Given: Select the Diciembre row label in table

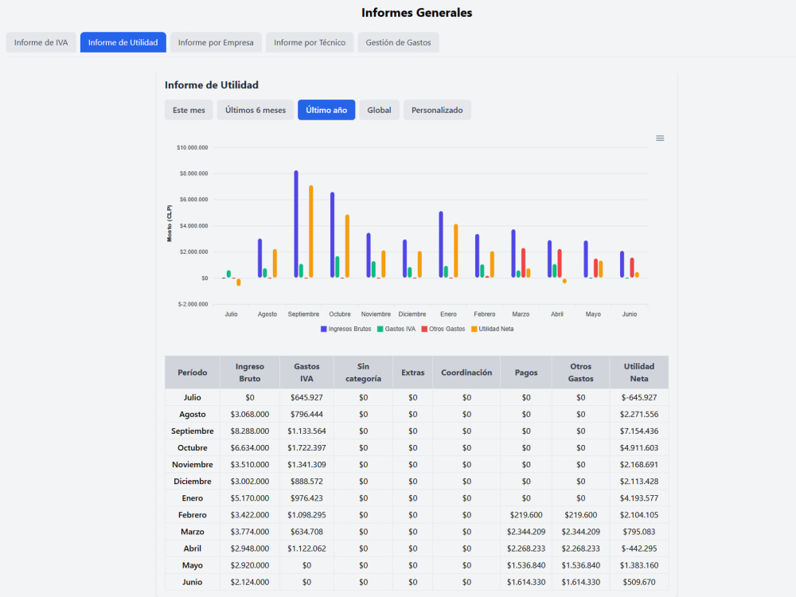Looking at the screenshot, I should (x=193, y=482).
